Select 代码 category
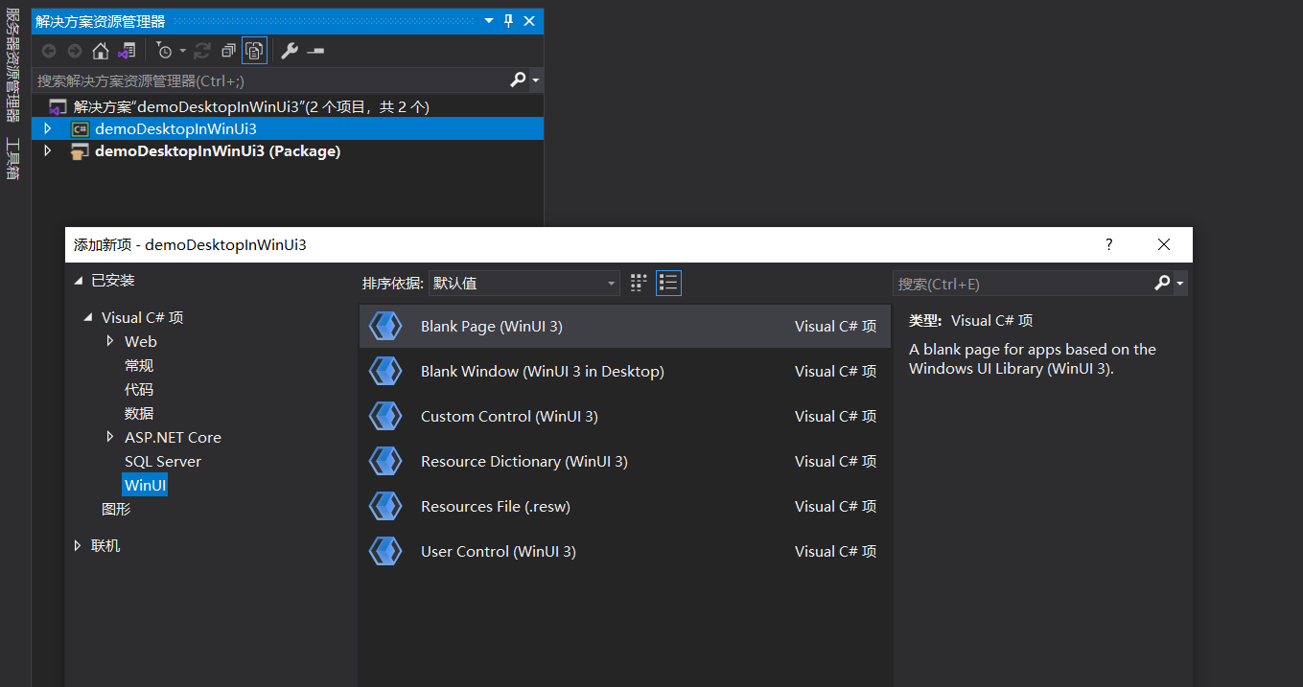The image size is (1303, 687). pos(139,389)
